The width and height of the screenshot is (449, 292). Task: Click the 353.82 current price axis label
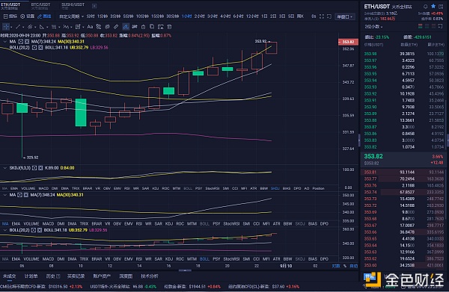click(348, 42)
